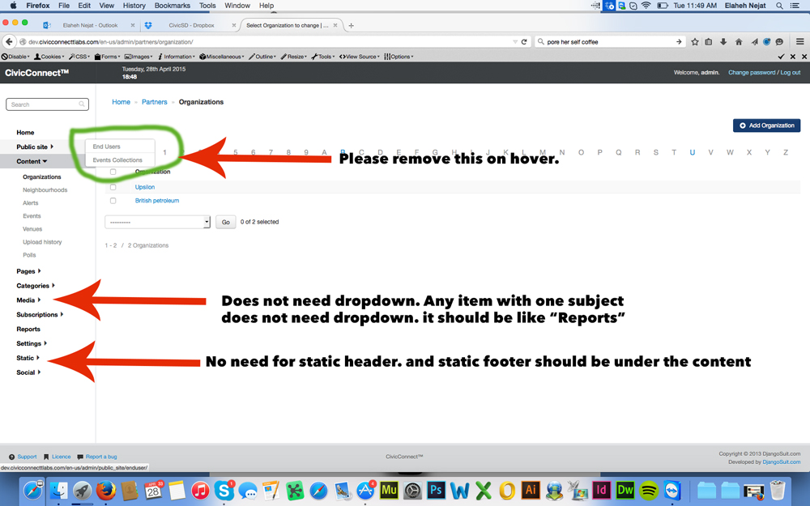The height and width of the screenshot is (506, 810).
Task: Click the Firefox back arrow button
Action: tap(9, 42)
